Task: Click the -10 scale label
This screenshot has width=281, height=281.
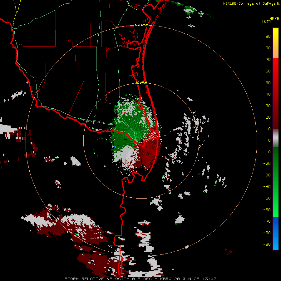Action: pyautogui.click(x=267, y=152)
